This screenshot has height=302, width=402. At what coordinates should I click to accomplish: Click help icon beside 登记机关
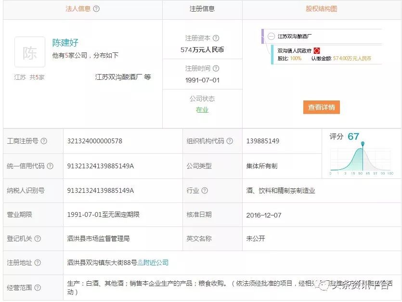[38, 239]
